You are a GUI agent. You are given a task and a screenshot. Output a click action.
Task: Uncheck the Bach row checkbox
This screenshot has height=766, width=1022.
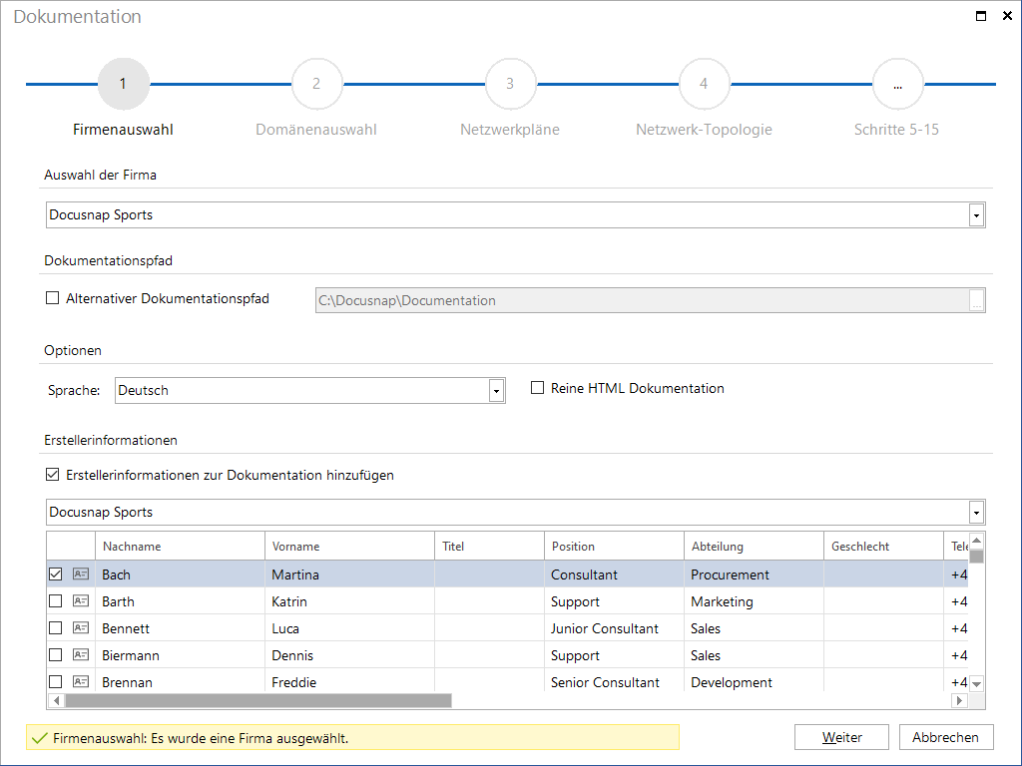pyautogui.click(x=56, y=574)
